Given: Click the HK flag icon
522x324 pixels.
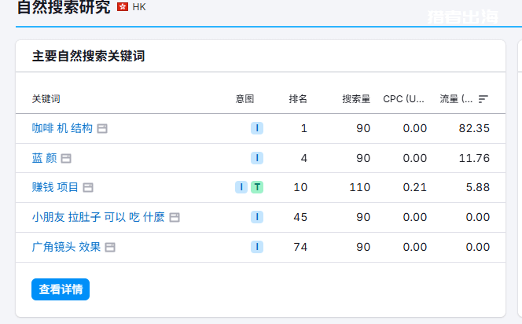Looking at the screenshot, I should tap(123, 6).
